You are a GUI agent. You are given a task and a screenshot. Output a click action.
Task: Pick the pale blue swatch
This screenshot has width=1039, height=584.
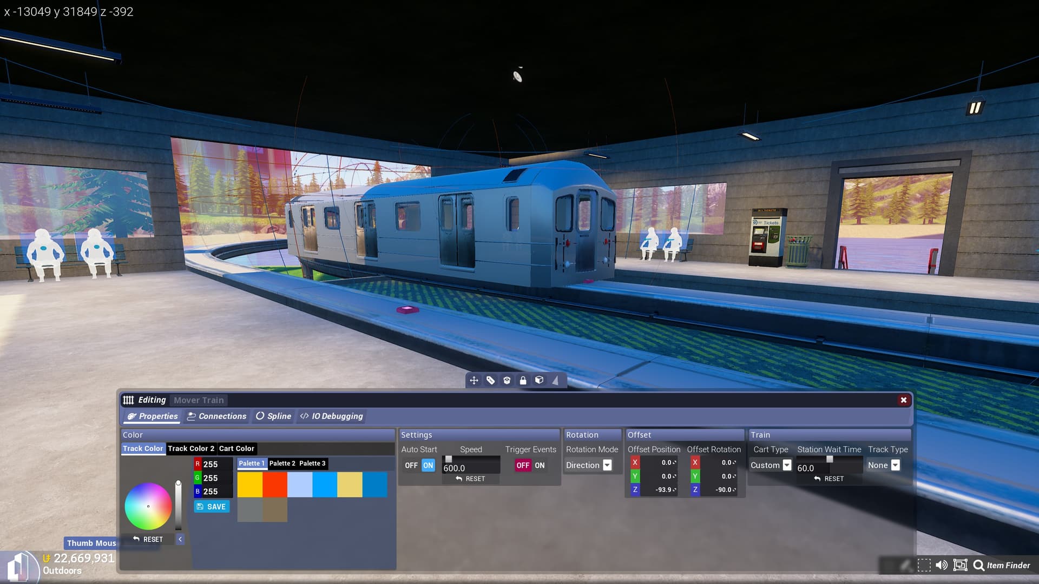(300, 485)
